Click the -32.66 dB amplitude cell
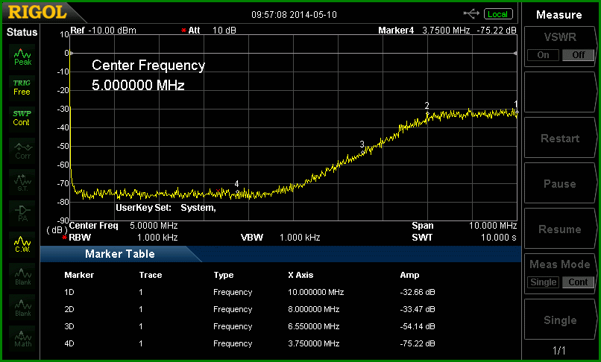The width and height of the screenshot is (601, 362). (x=418, y=292)
